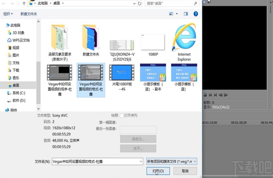273x178 pixels.
Task: Open the Help question mark icon
Action: [x=196, y=14]
